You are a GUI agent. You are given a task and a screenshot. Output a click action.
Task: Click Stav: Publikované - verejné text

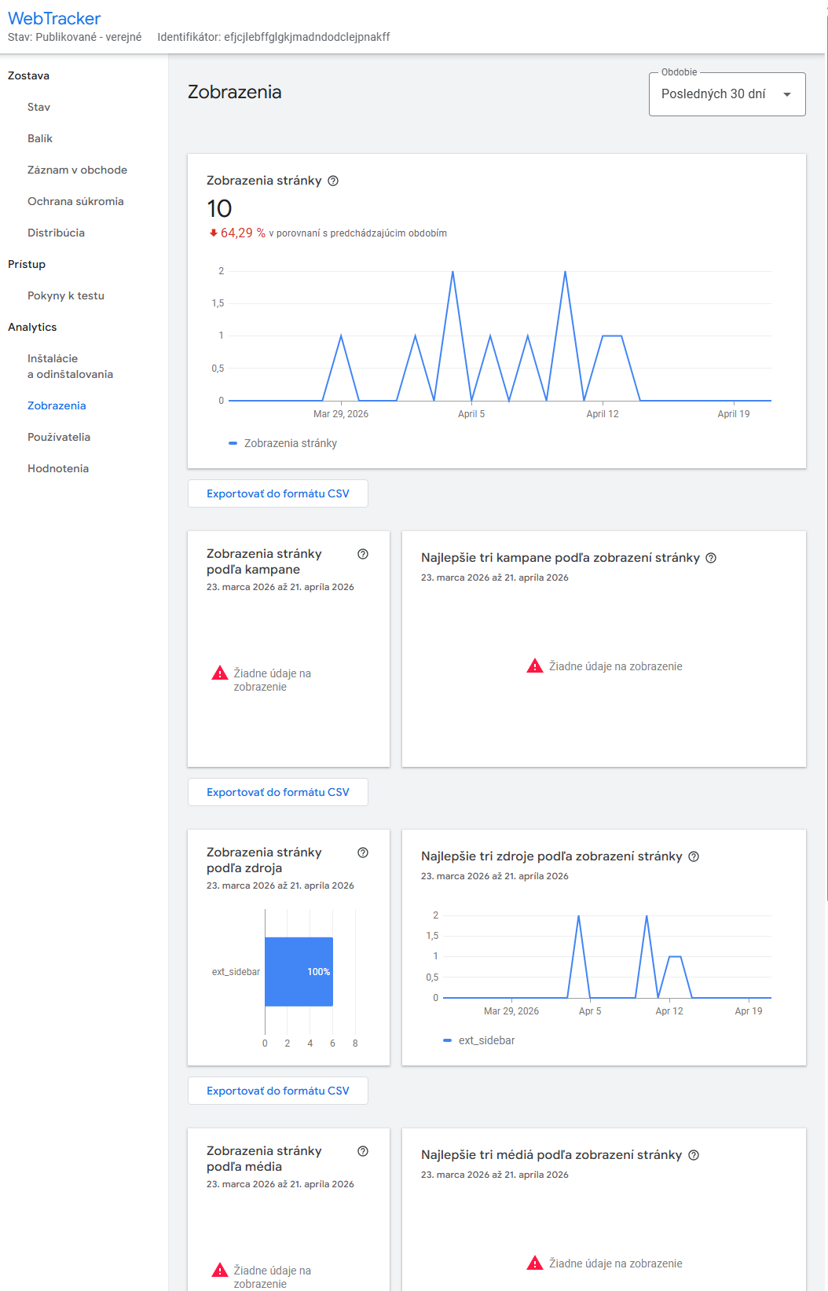coord(75,37)
